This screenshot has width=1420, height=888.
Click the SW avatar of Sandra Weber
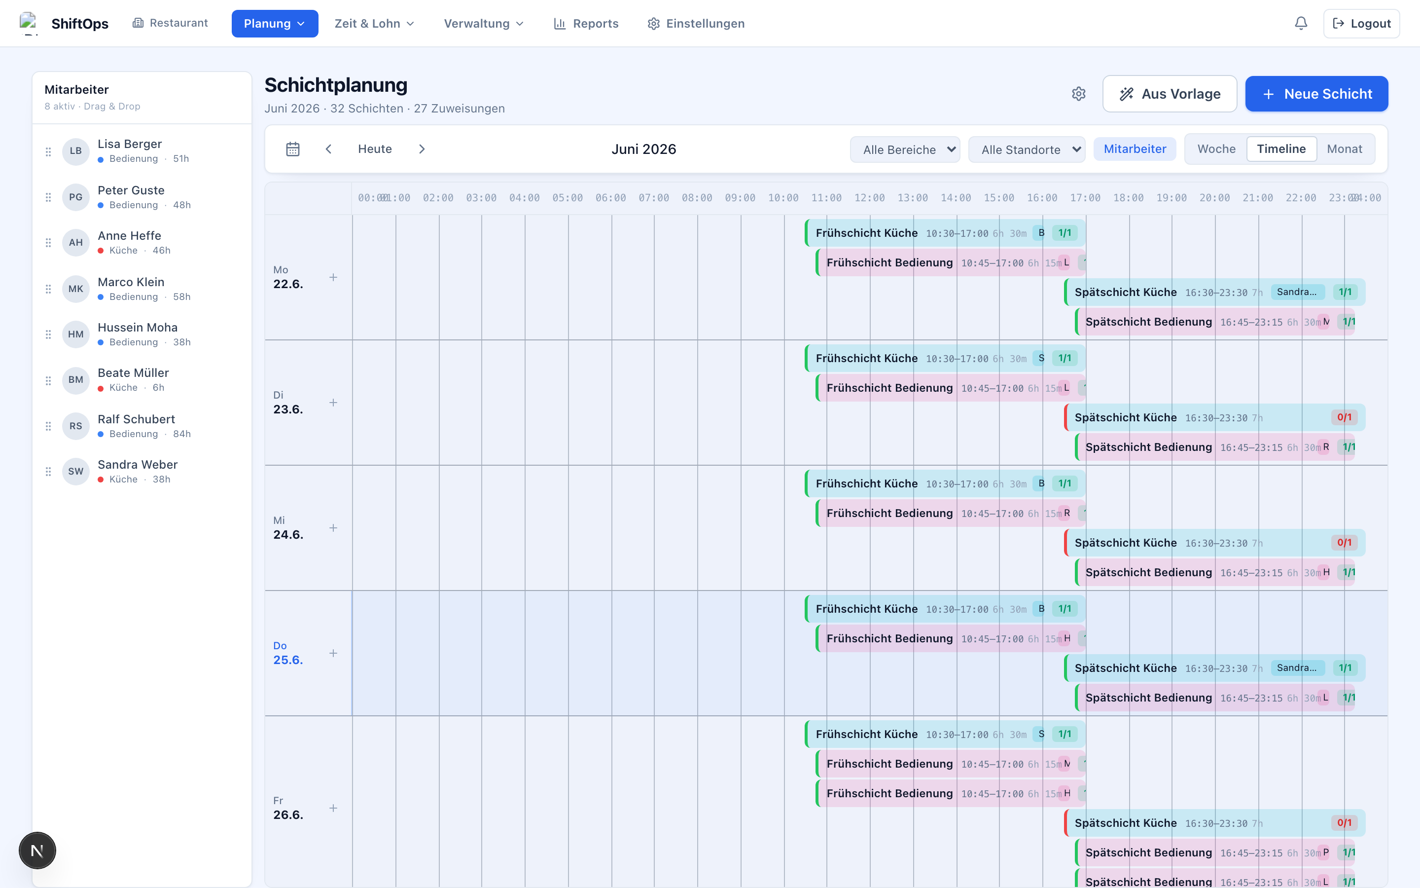click(x=76, y=472)
